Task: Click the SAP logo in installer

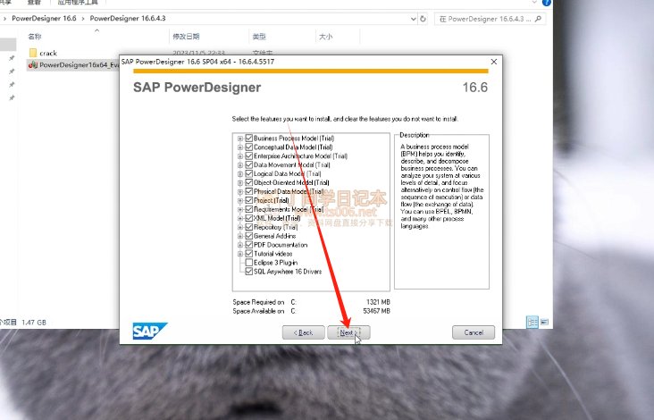Action: 147,330
